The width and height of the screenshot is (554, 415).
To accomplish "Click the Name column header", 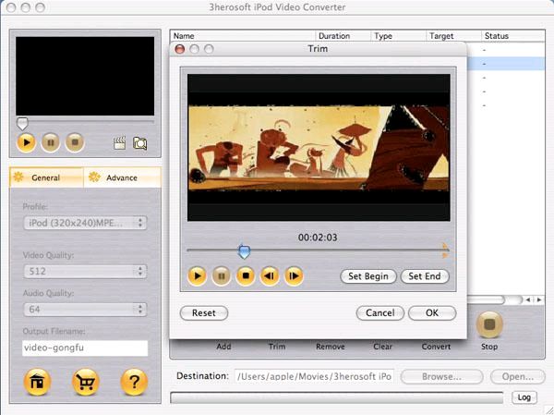I will 243,36.
